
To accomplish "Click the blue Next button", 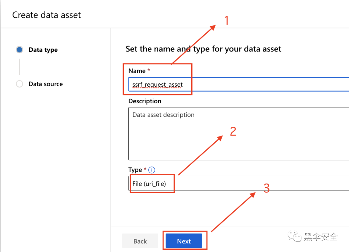I will click(184, 241).
